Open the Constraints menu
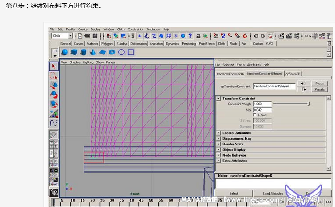This screenshot has width=335, height=207. pyautogui.click(x=135, y=29)
